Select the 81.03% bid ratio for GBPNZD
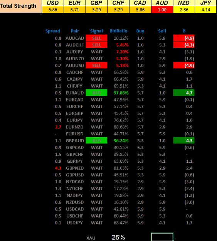This screenshot has width=217, height=241. [x=121, y=168]
